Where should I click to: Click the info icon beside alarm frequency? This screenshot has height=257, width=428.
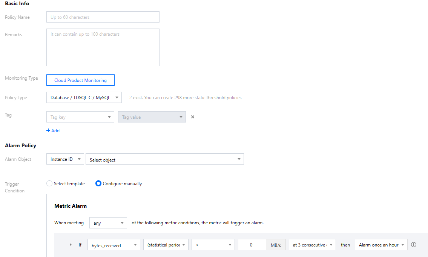click(x=414, y=245)
